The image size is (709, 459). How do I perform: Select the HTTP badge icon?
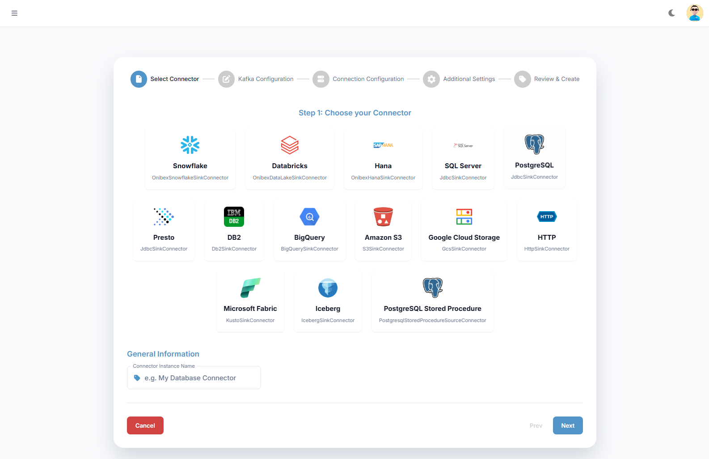point(547,217)
